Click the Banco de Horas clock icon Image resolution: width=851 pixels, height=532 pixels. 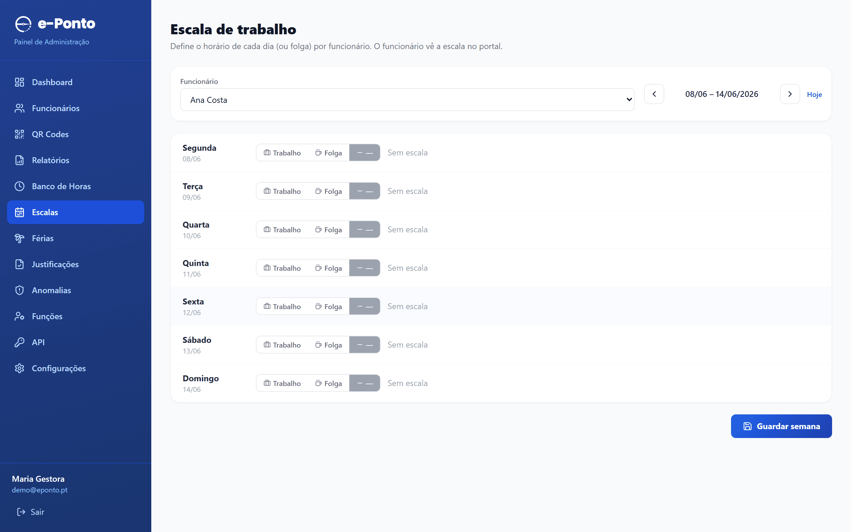19,186
